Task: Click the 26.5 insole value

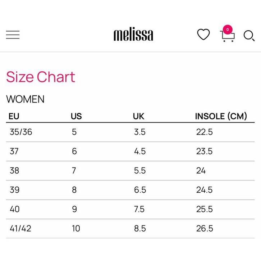Action: pyautogui.click(x=205, y=228)
